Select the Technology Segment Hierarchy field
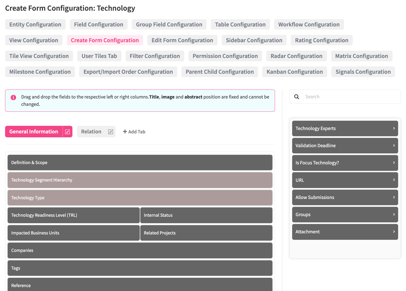The height and width of the screenshot is (291, 406). click(x=140, y=180)
